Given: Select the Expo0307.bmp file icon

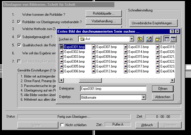Looking at the screenshot, I should coord(93,47).
